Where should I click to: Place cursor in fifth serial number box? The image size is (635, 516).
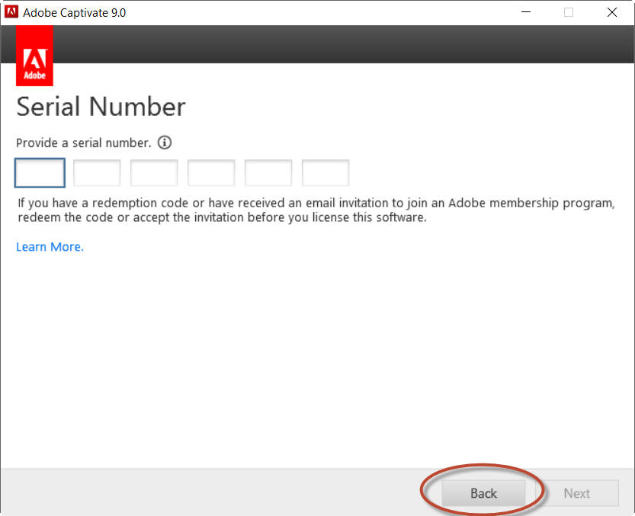[268, 173]
